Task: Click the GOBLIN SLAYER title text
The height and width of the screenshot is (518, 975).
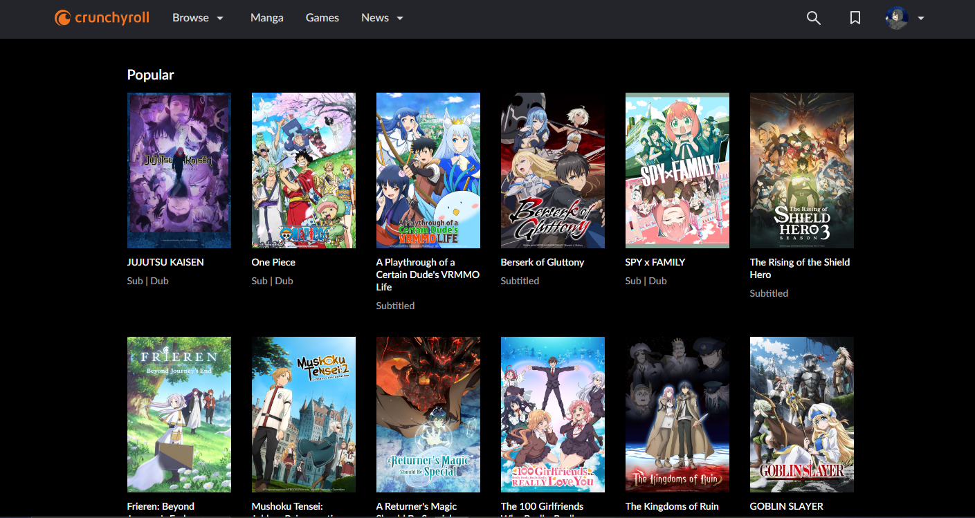Action: 787,506
